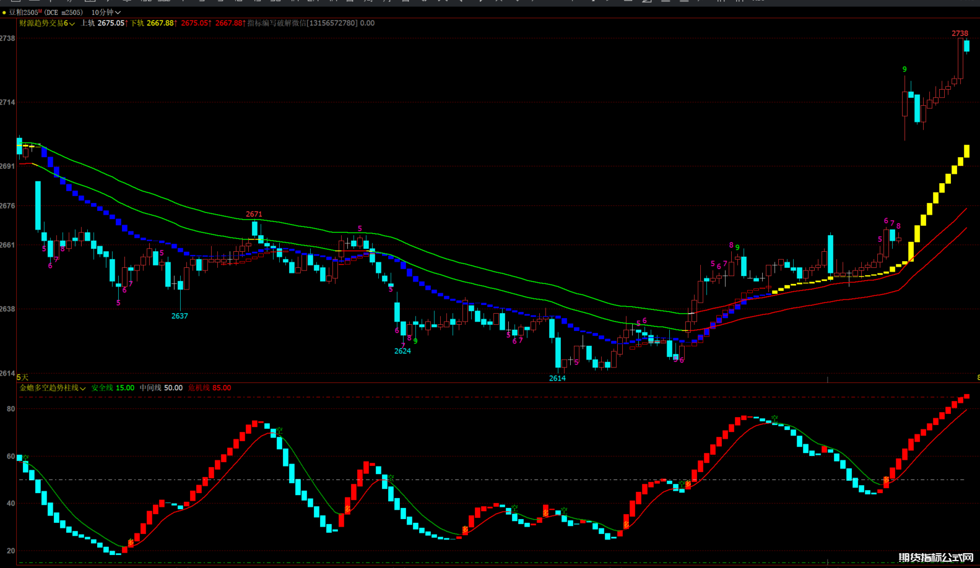The width and height of the screenshot is (980, 568).
Task: Click the 80 level on the oscillator axis
Action: (11, 409)
